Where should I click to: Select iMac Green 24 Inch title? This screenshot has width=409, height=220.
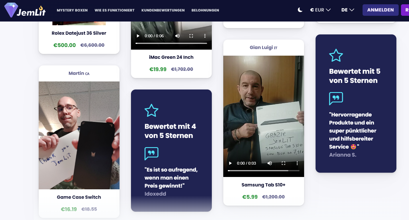click(171, 57)
